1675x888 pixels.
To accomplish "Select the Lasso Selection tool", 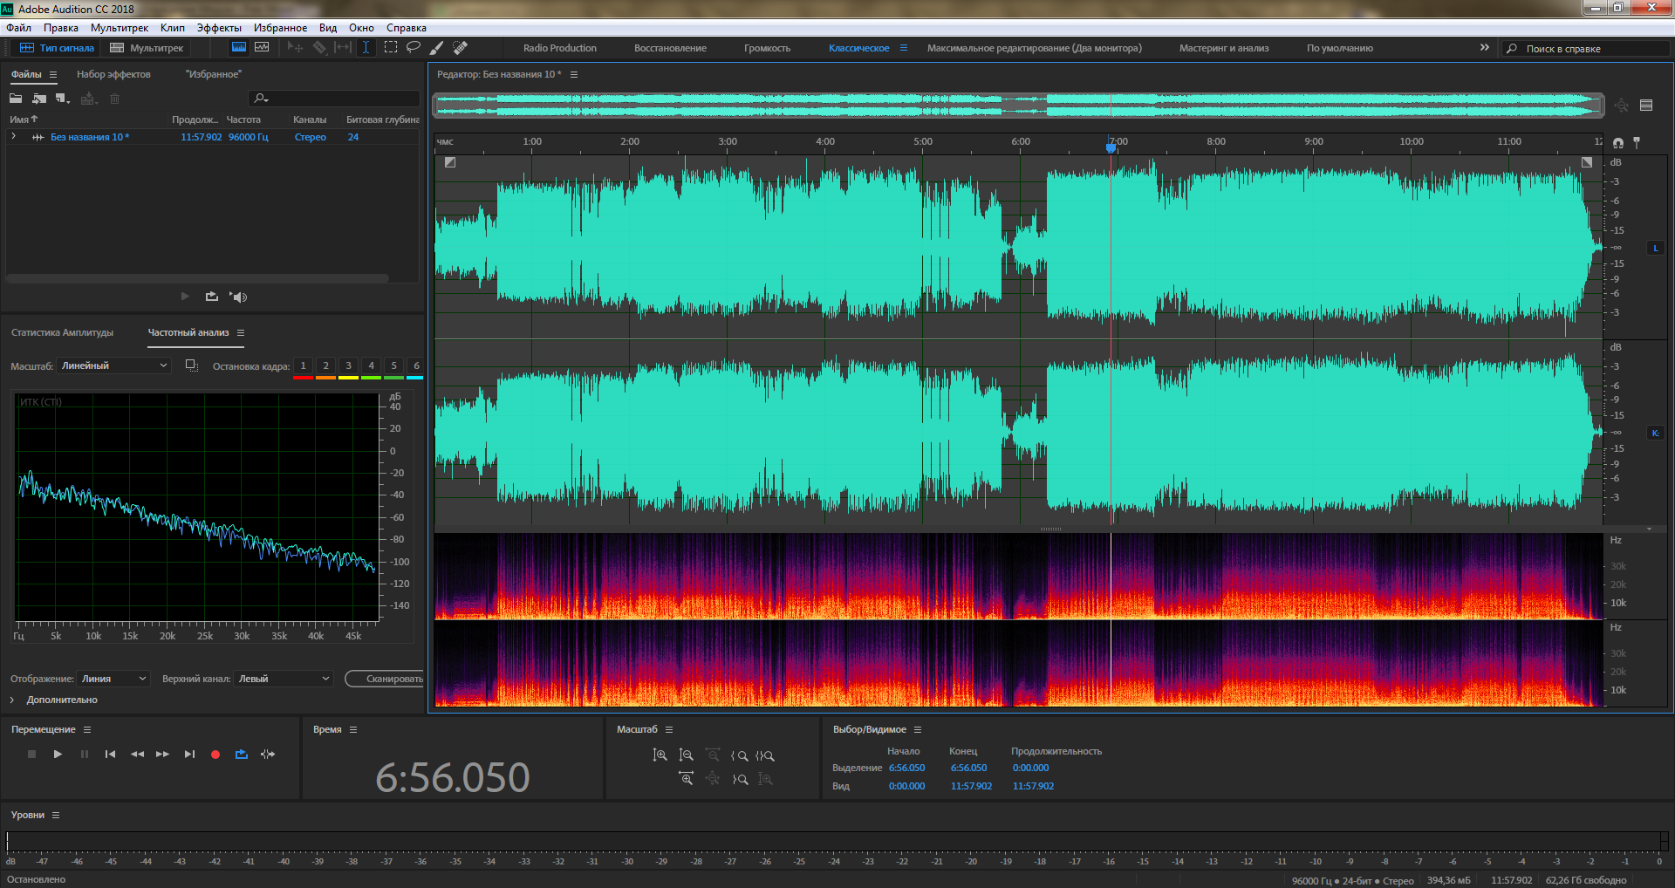I will tap(414, 48).
